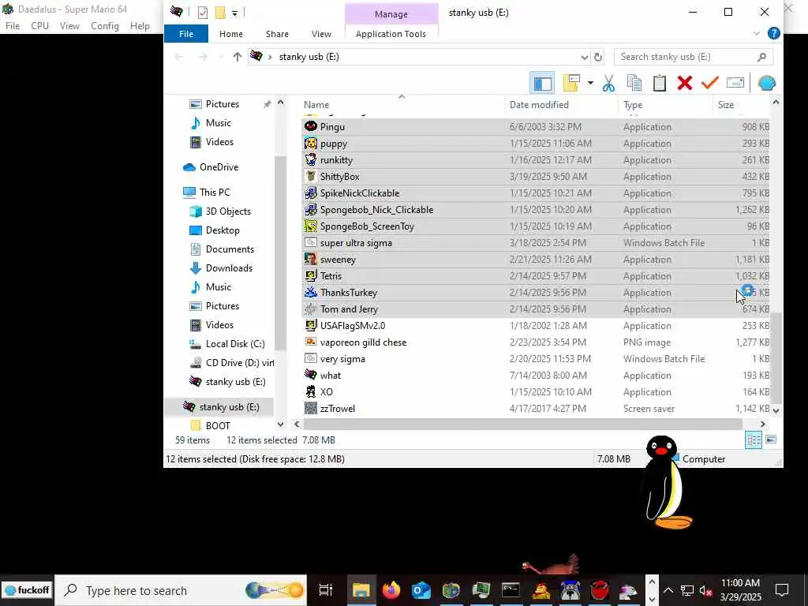The height and width of the screenshot is (606, 808).
Task: Click the horizontal scrollbar right arrow
Action: coord(763,424)
